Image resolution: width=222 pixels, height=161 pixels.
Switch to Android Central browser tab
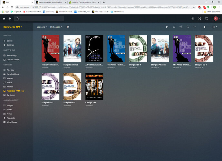[84, 2]
